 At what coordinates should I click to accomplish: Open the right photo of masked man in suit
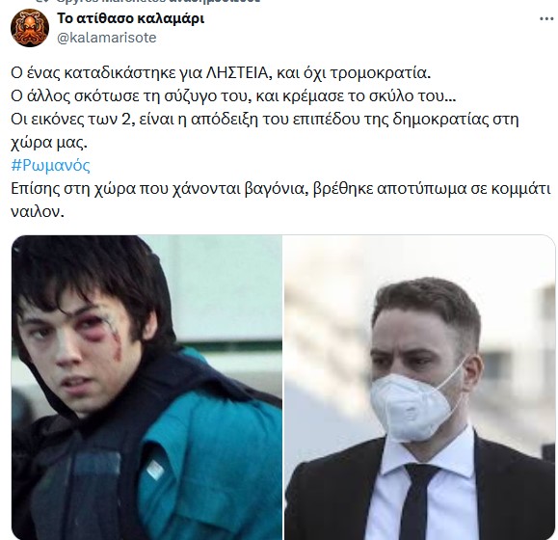[x=419, y=388]
